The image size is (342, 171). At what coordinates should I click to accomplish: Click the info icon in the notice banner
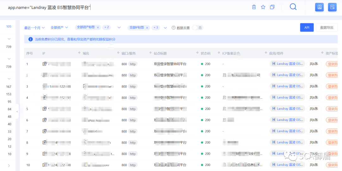pyautogui.click(x=30, y=39)
